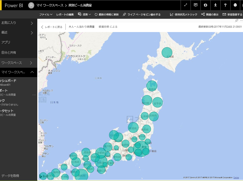The image size is (243, 181).
Task: Click the Terms link on map
Action: 236,177
